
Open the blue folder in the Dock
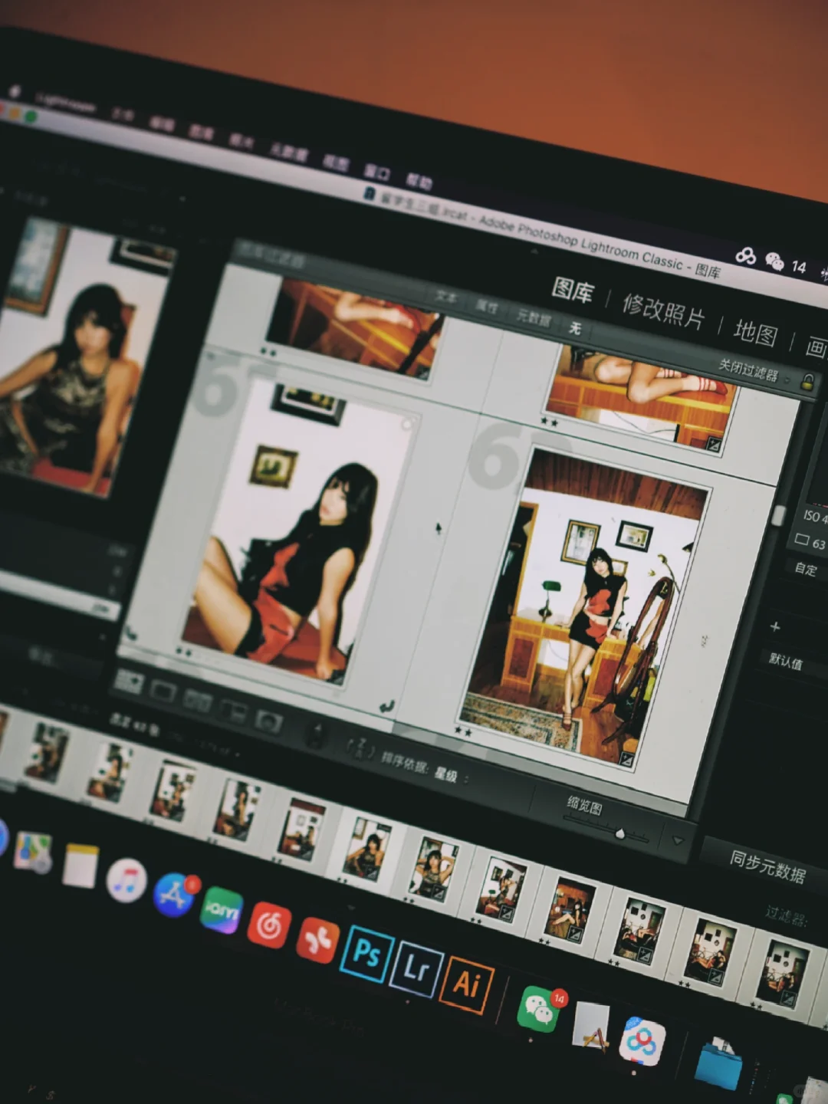pyautogui.click(x=720, y=1064)
